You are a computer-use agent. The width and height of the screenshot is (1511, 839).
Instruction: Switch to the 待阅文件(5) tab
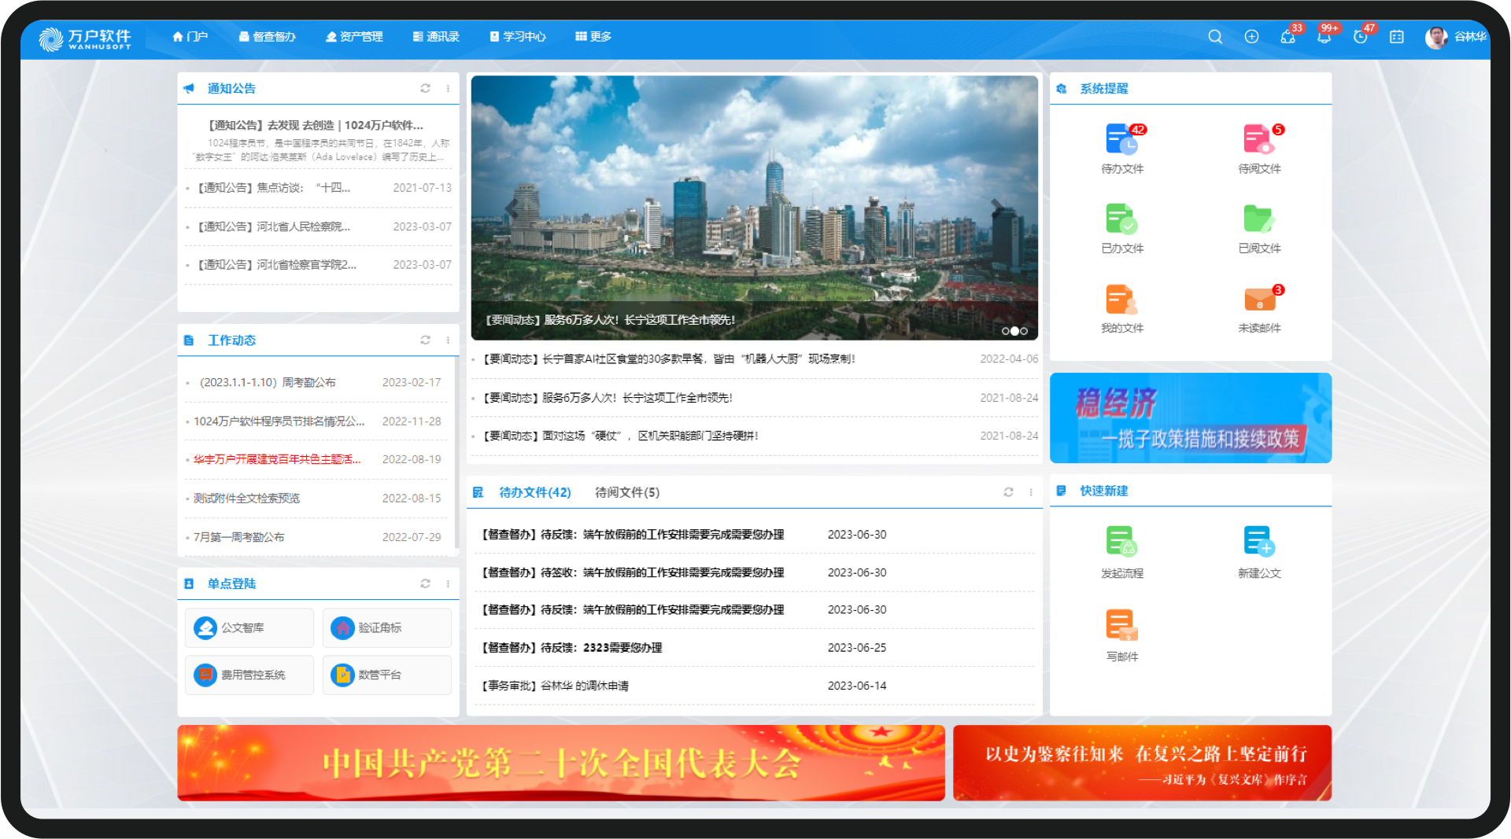click(627, 492)
